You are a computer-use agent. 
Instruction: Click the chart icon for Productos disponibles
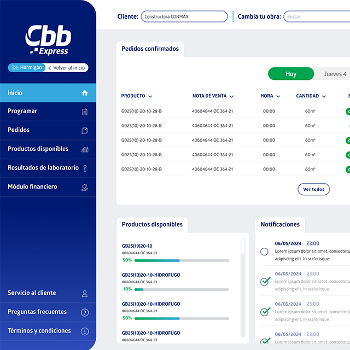click(85, 149)
